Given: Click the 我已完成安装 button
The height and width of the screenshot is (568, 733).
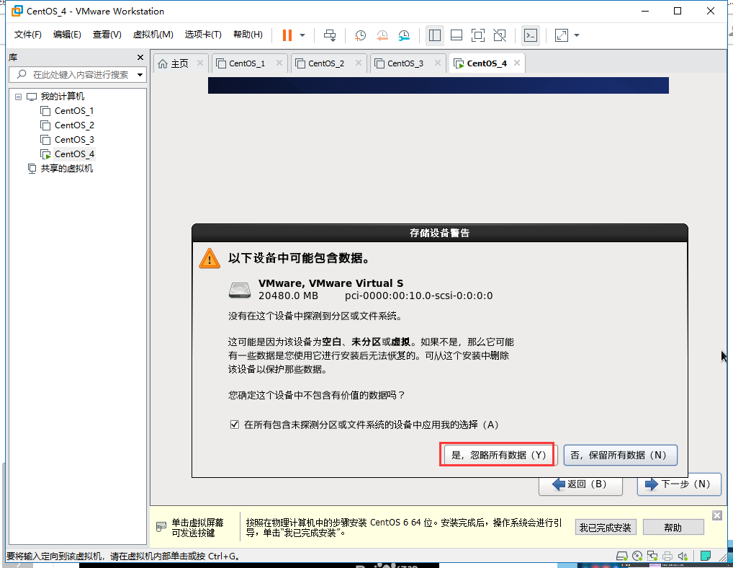Looking at the screenshot, I should [x=606, y=528].
